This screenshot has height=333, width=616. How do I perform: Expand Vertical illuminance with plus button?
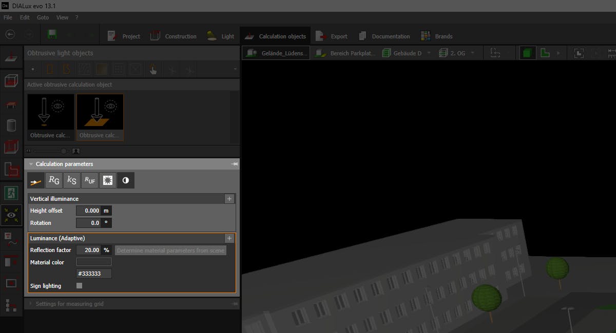229,199
